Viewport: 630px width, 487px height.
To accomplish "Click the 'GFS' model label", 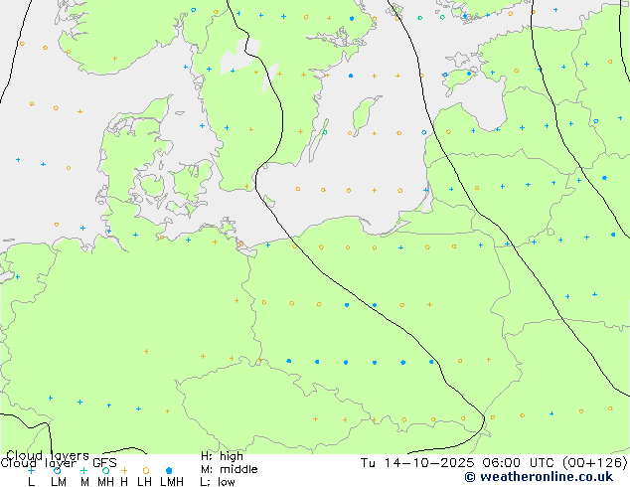I will click(104, 463).
